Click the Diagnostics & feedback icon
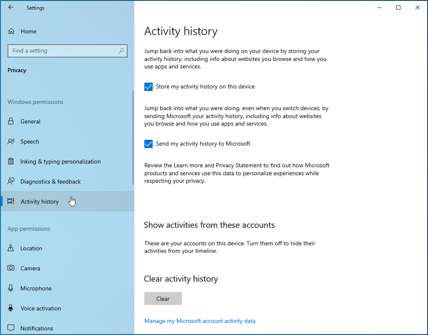The image size is (428, 335). pyautogui.click(x=11, y=181)
